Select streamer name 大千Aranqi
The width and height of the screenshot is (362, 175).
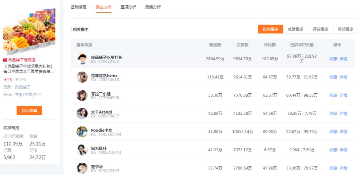(102, 112)
